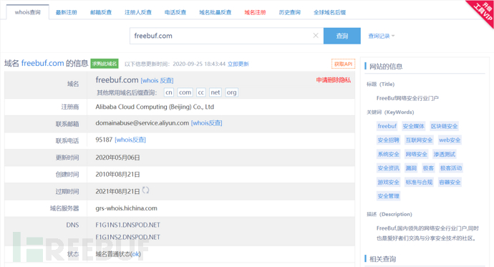Click the 标准与合规 keyword tag

[419, 183]
